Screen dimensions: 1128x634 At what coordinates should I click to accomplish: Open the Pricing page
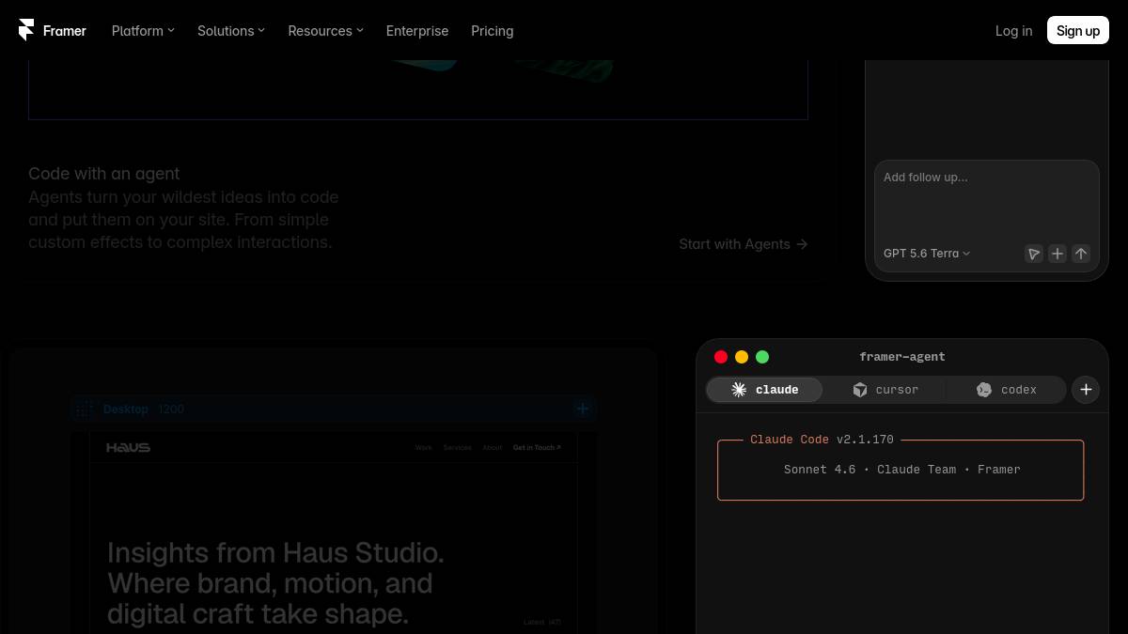492,31
